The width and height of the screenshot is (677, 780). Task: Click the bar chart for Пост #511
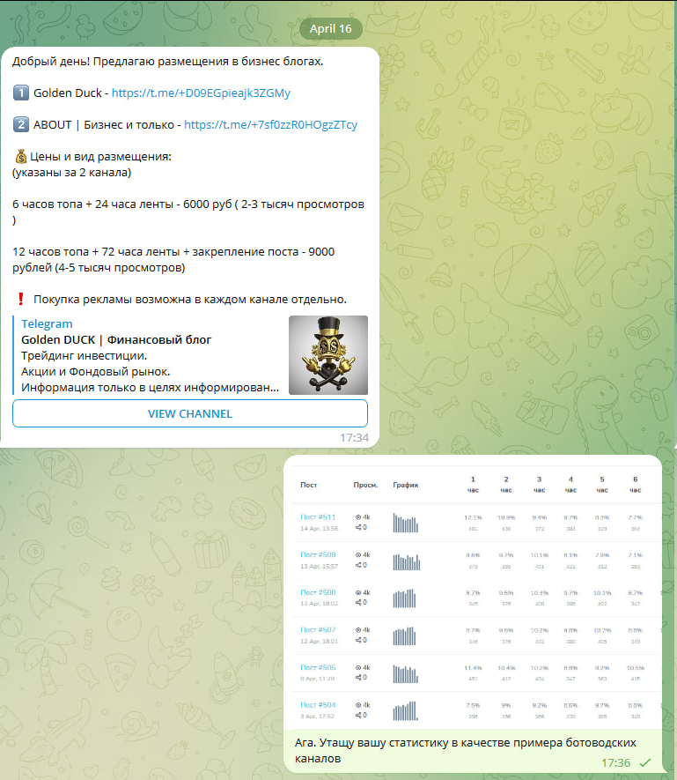[406, 523]
